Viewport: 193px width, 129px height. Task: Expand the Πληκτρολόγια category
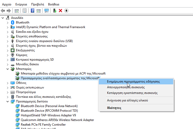coord(8,92)
